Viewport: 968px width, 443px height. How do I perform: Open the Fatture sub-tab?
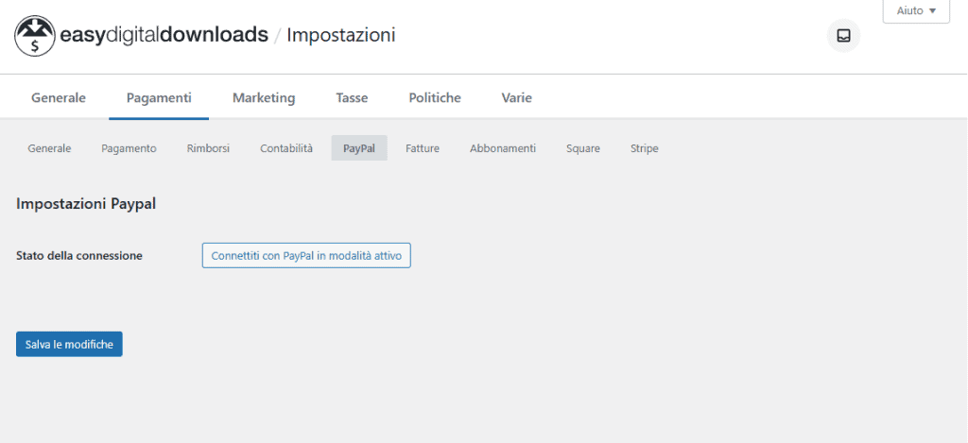point(423,148)
